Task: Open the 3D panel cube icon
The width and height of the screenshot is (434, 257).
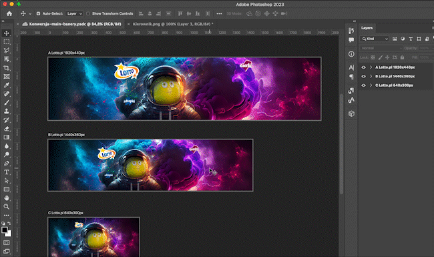Action: pos(351,113)
